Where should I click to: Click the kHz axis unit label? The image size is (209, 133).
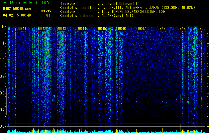click(x=3, y=27)
